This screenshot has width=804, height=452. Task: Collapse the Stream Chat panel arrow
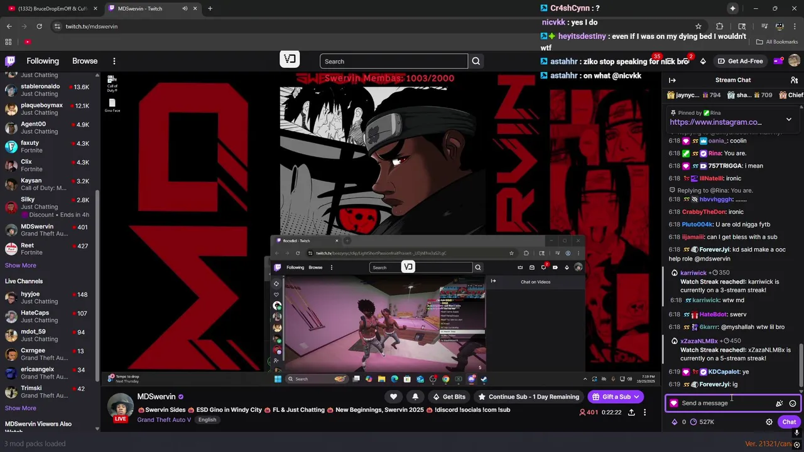point(672,80)
